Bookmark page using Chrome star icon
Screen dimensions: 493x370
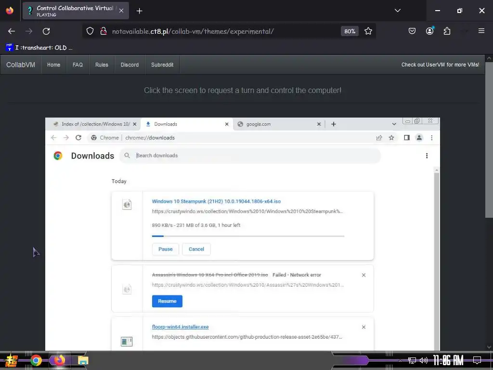(x=391, y=138)
